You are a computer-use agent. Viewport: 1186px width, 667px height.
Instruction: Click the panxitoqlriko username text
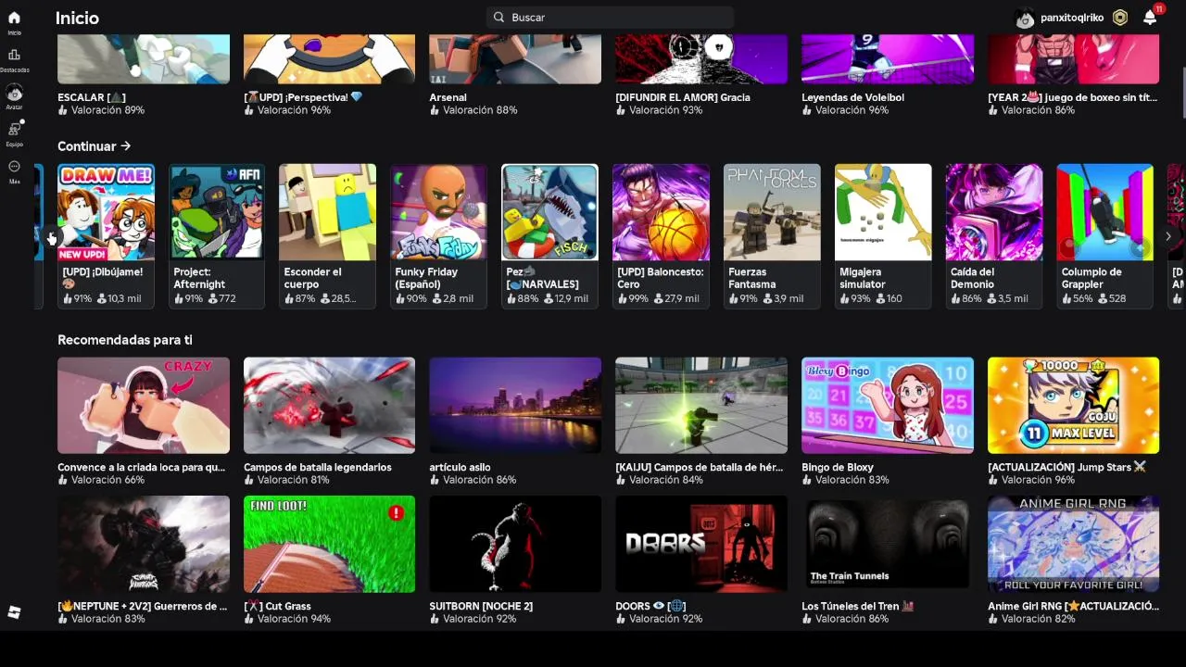click(1072, 18)
